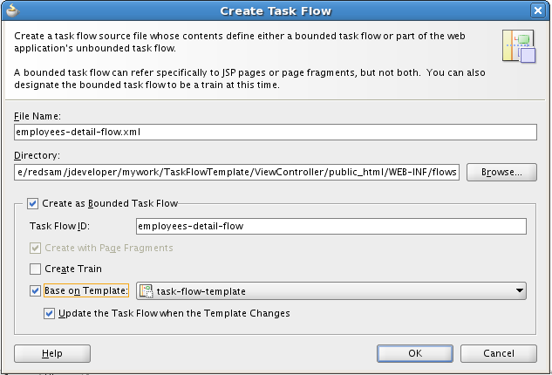552x375 pixels.
Task: Click the template icon in the dropdown
Action: tap(147, 291)
